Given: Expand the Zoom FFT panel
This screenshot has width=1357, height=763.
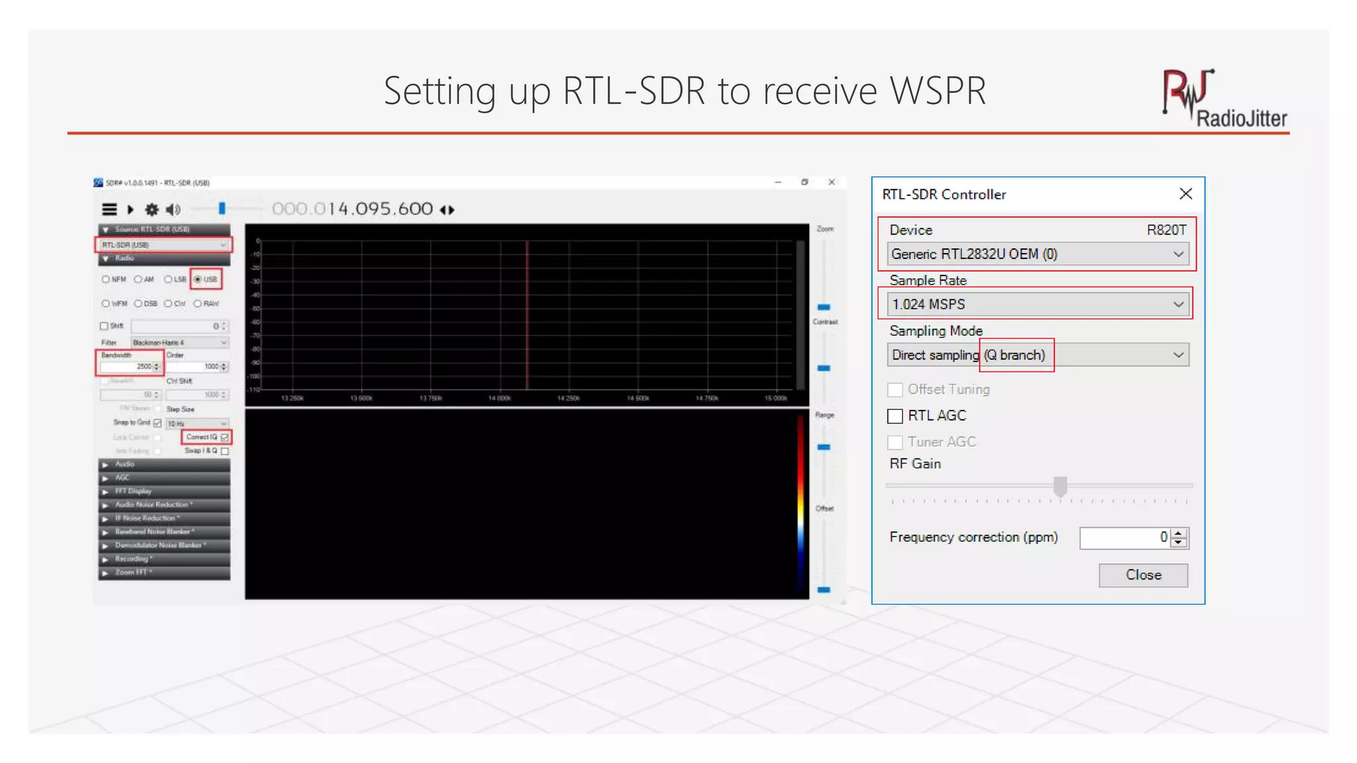Looking at the screenshot, I should 164,573.
